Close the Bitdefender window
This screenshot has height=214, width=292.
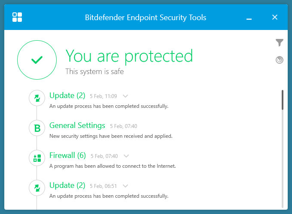point(275,17)
